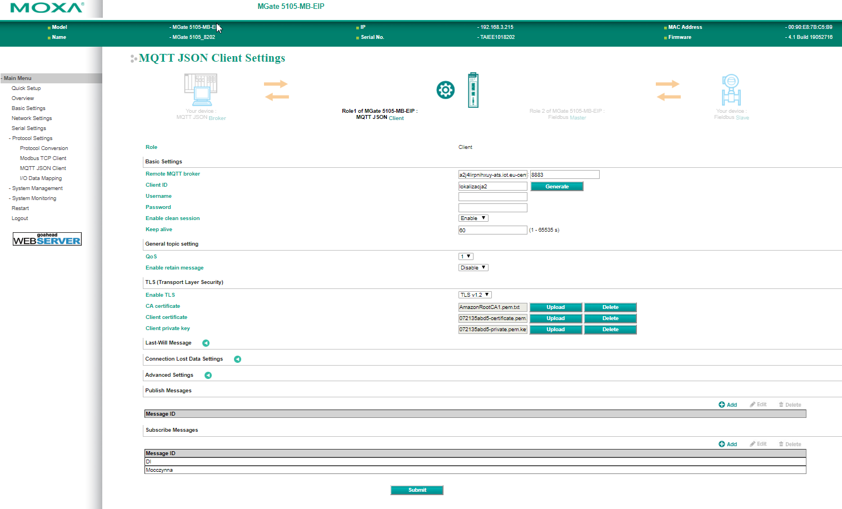Add a new Subscribe Message
Image resolution: width=842 pixels, height=509 pixels.
(x=728, y=444)
